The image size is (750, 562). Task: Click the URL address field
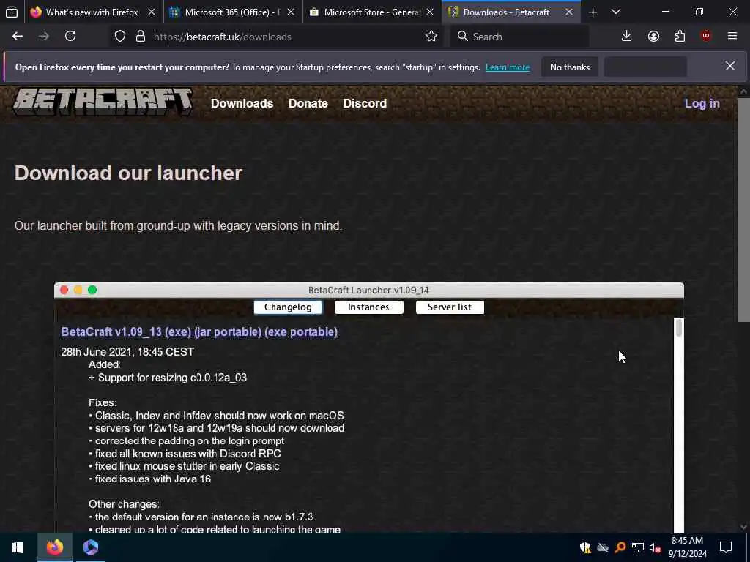point(287,37)
